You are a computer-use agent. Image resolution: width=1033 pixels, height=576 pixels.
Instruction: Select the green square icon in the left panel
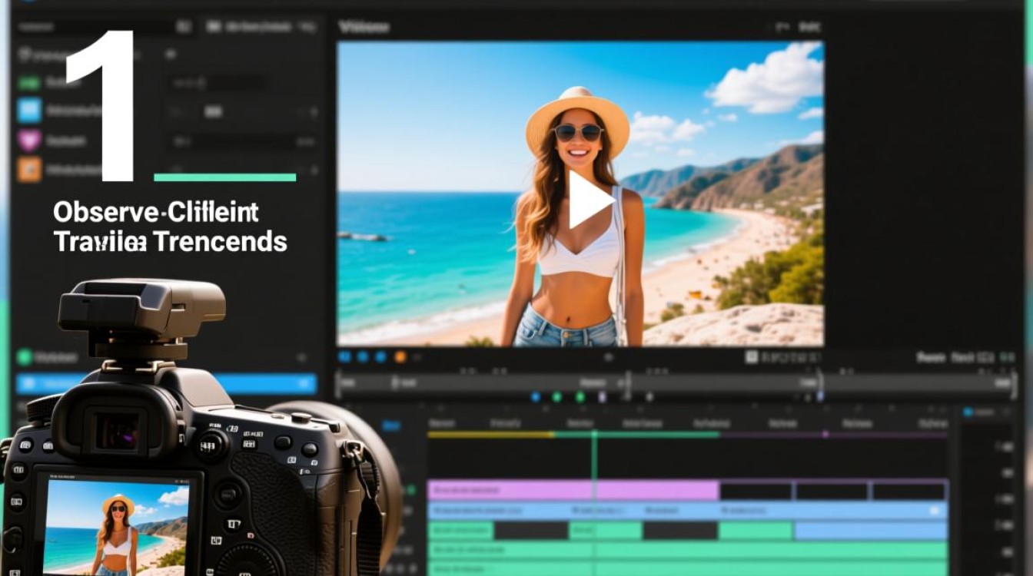coord(29,82)
